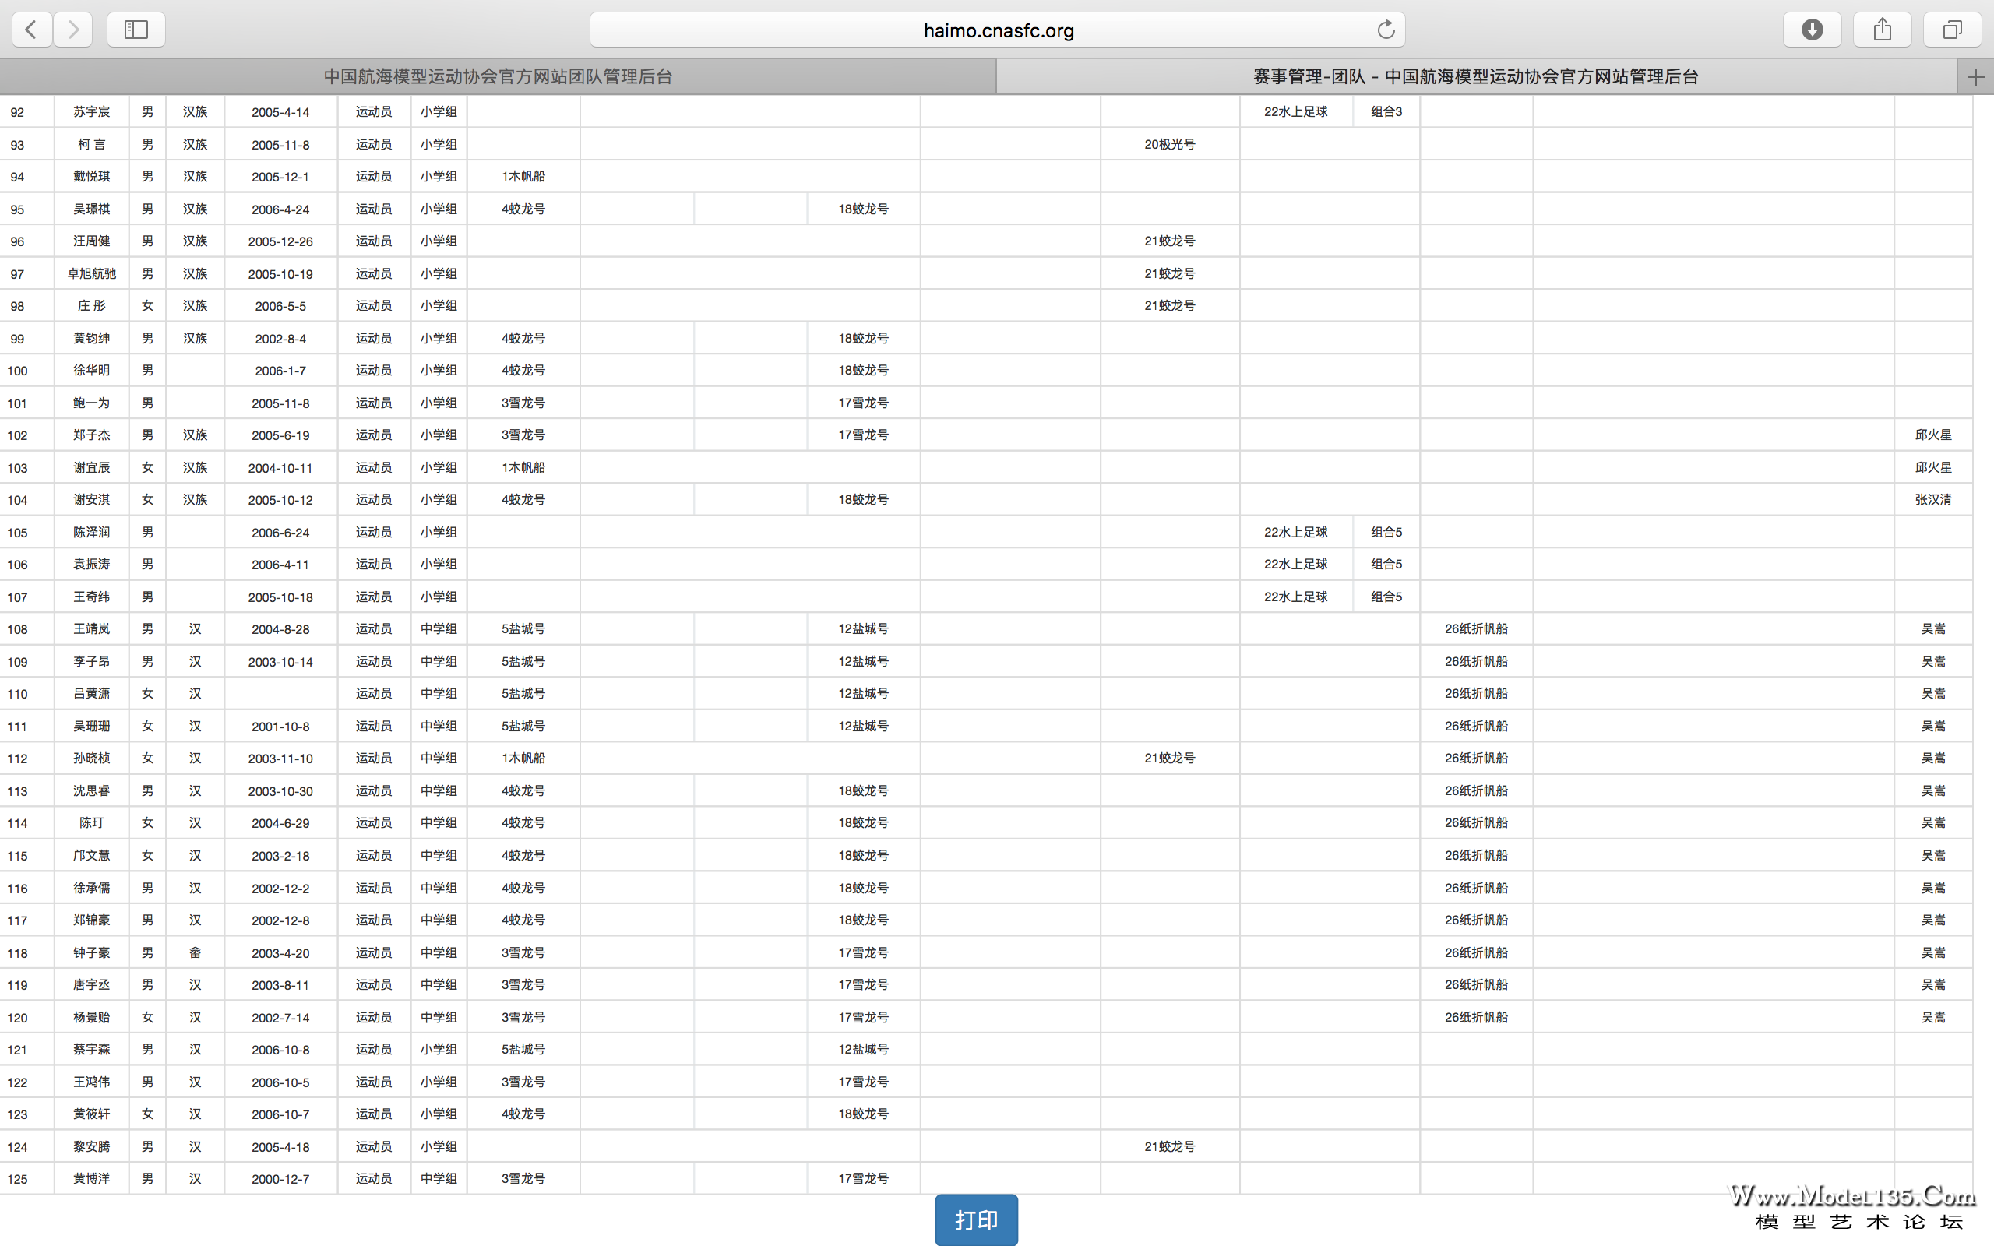Reload the page with the refresh icon
The width and height of the screenshot is (1994, 1246).
(x=1386, y=30)
